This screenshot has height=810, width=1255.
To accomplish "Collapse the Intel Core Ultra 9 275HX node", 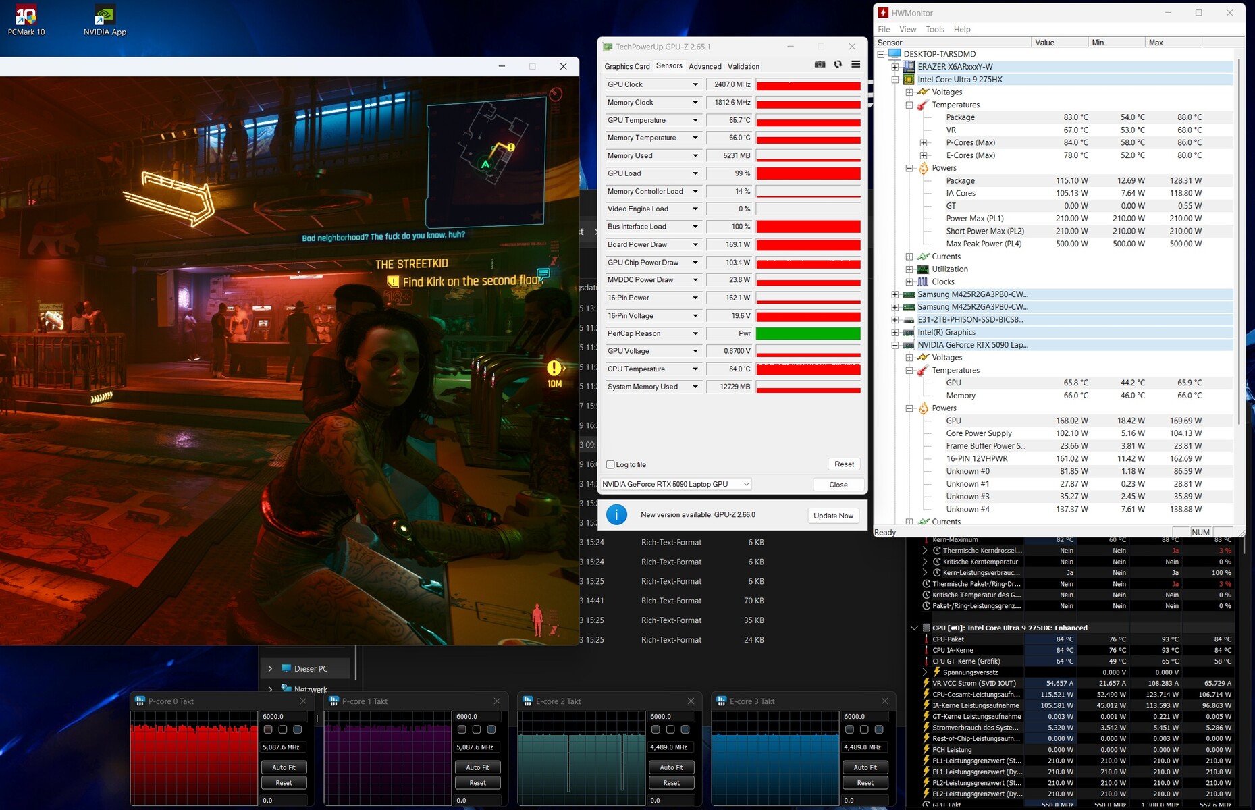I will [x=895, y=80].
